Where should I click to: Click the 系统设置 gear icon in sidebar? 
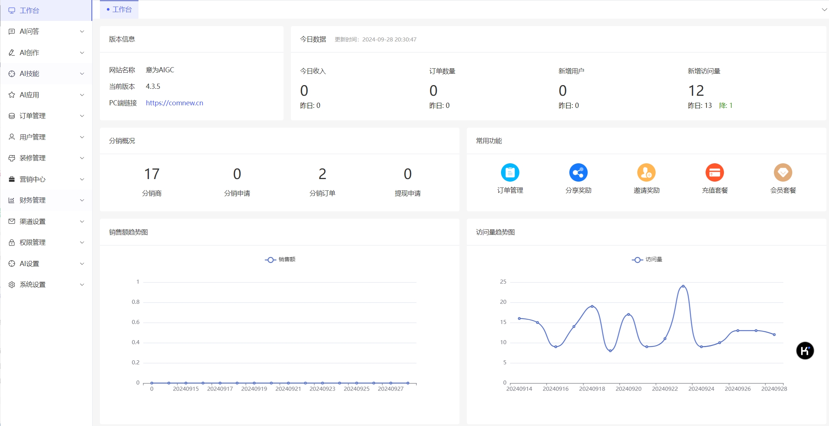click(12, 285)
